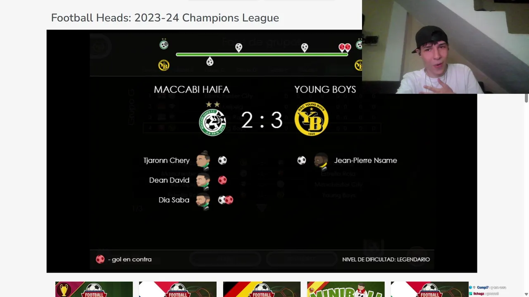Click the green match timeline bar
The image size is (529, 297).
point(262,54)
